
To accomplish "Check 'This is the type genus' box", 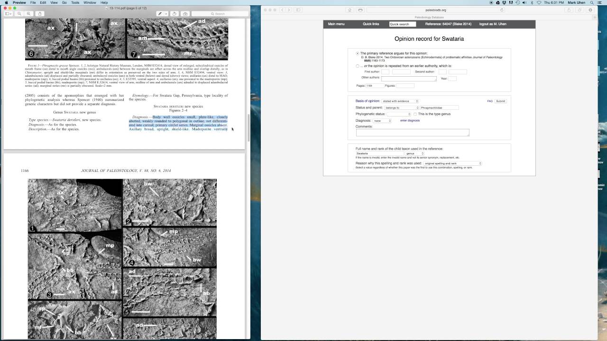I will [x=415, y=114].
